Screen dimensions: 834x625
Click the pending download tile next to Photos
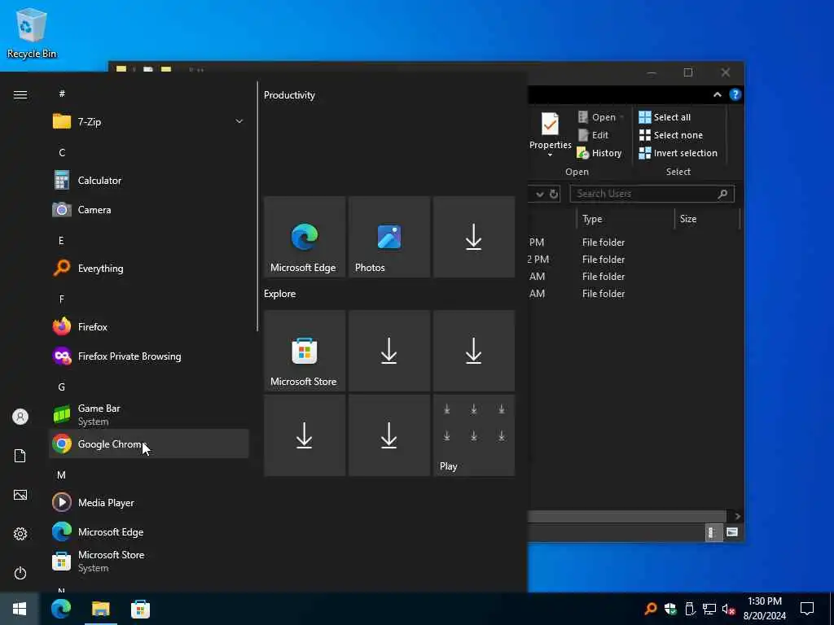click(473, 237)
